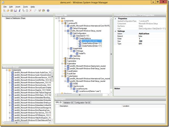Click Answer File horizontal scroll right arrow

click(108, 95)
